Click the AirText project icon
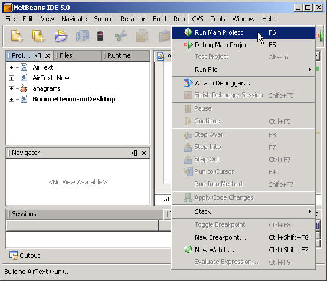This screenshot has width=327, height=281. click(24, 67)
